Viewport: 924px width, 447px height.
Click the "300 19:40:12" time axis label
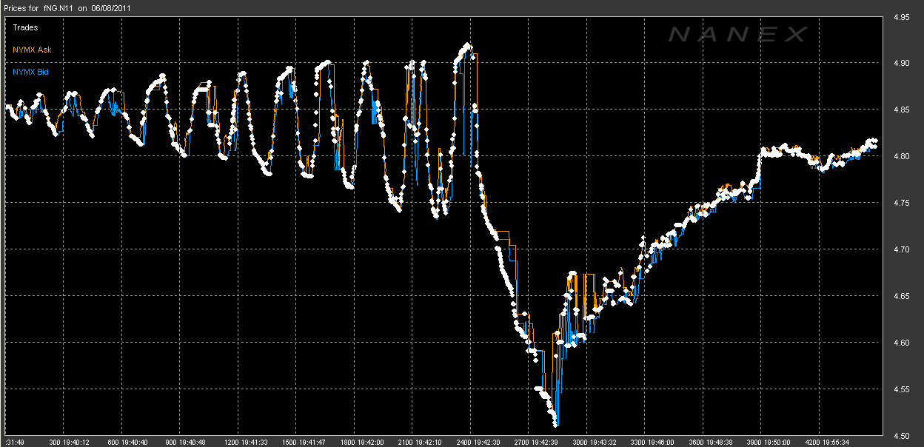(69, 442)
